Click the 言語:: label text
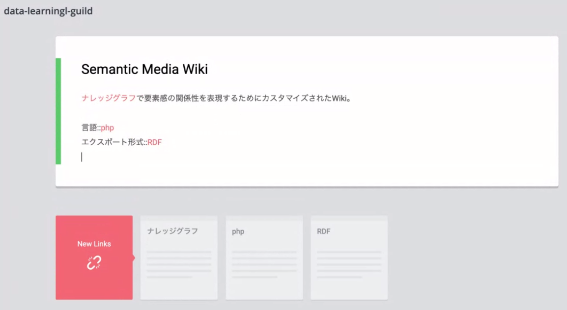567x310 pixels. (91, 128)
